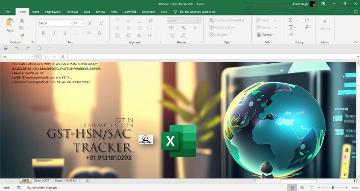Image resolution: width=360 pixels, height=191 pixels.
Task: Switch to SearchGST sheet
Action: click(x=42, y=181)
